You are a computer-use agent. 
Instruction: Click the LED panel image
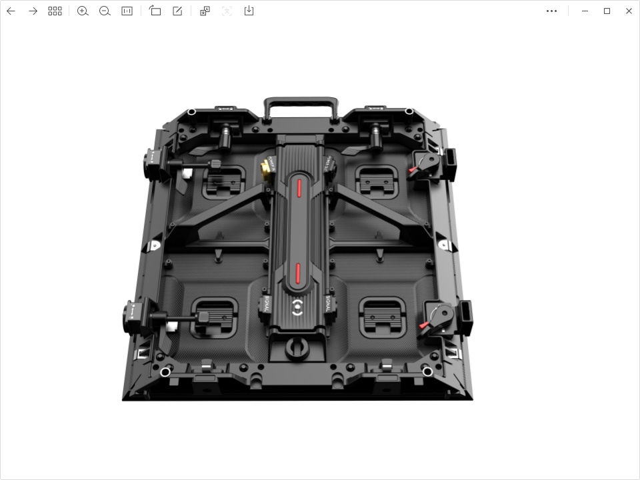[297, 249]
